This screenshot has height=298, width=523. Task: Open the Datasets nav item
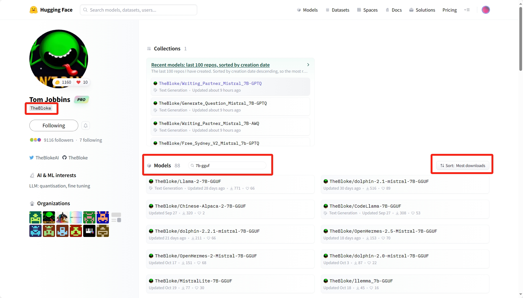(x=337, y=10)
